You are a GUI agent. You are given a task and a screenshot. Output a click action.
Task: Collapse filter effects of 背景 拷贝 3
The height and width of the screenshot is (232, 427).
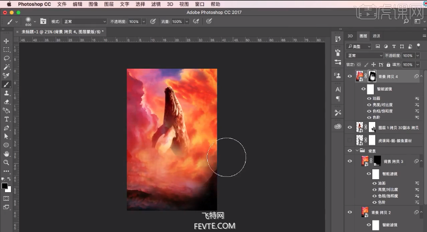click(421, 161)
